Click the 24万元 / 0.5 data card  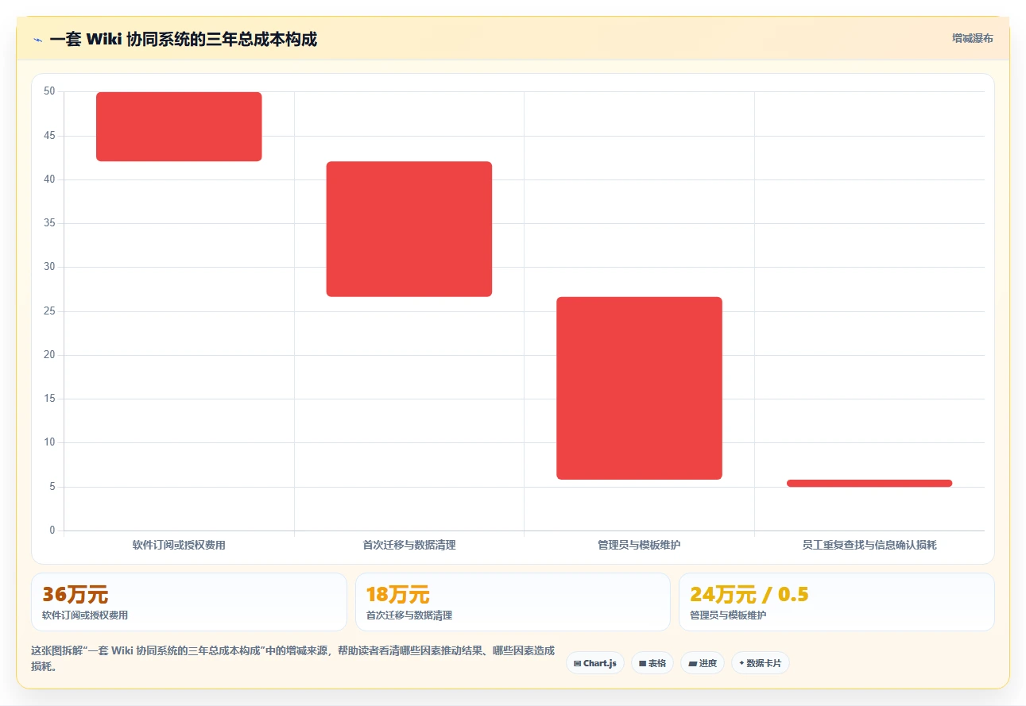click(x=837, y=602)
